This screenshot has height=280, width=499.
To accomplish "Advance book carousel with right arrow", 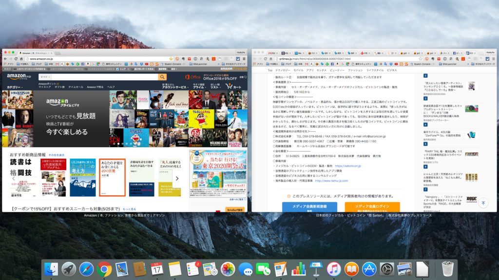I will (x=177, y=178).
